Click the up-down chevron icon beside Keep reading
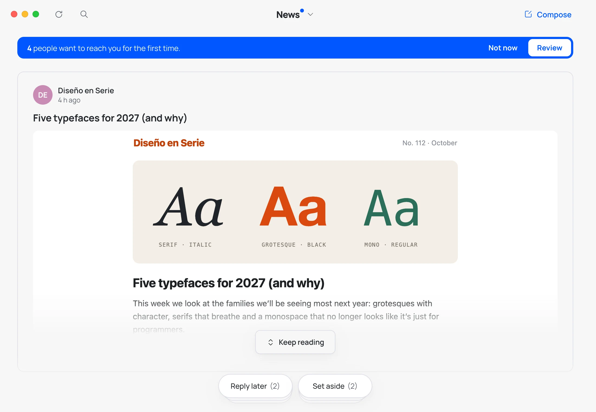The height and width of the screenshot is (412, 596). click(270, 342)
